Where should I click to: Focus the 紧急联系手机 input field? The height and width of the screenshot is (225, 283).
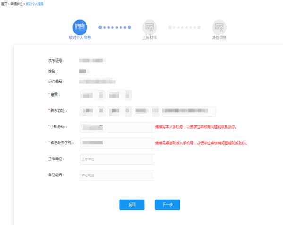click(117, 143)
